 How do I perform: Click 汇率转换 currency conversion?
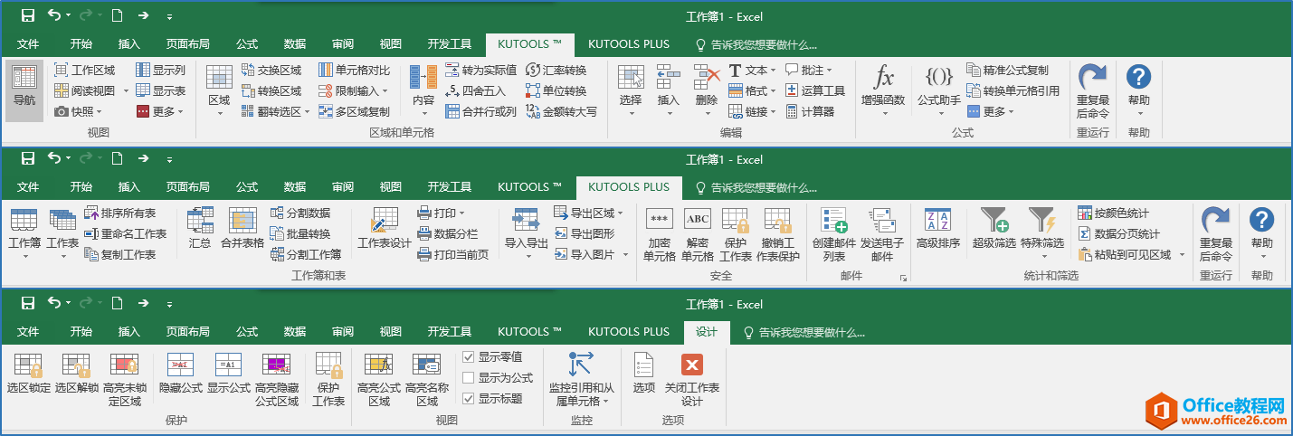[556, 71]
